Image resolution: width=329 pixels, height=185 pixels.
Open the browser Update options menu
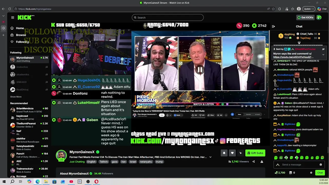click(x=309, y=9)
